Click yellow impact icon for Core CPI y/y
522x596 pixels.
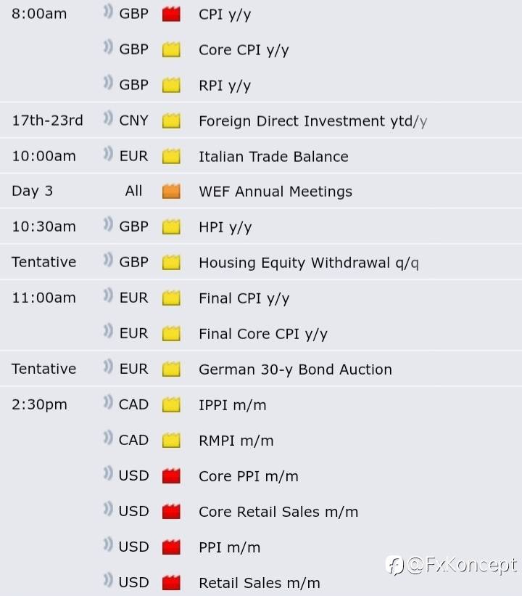pos(171,50)
